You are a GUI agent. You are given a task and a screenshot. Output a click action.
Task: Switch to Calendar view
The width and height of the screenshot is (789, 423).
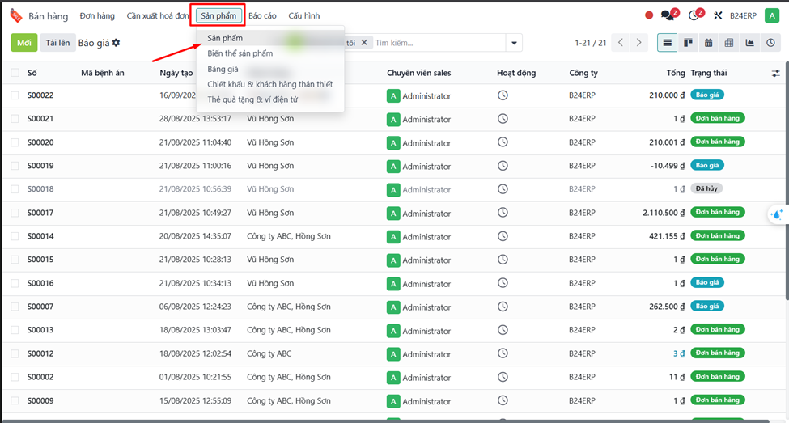click(x=709, y=43)
